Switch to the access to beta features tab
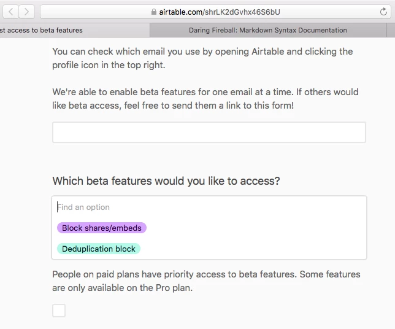This screenshot has width=395, height=329. (75, 30)
